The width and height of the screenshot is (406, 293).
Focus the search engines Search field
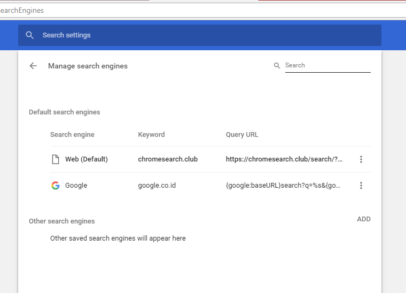click(328, 66)
